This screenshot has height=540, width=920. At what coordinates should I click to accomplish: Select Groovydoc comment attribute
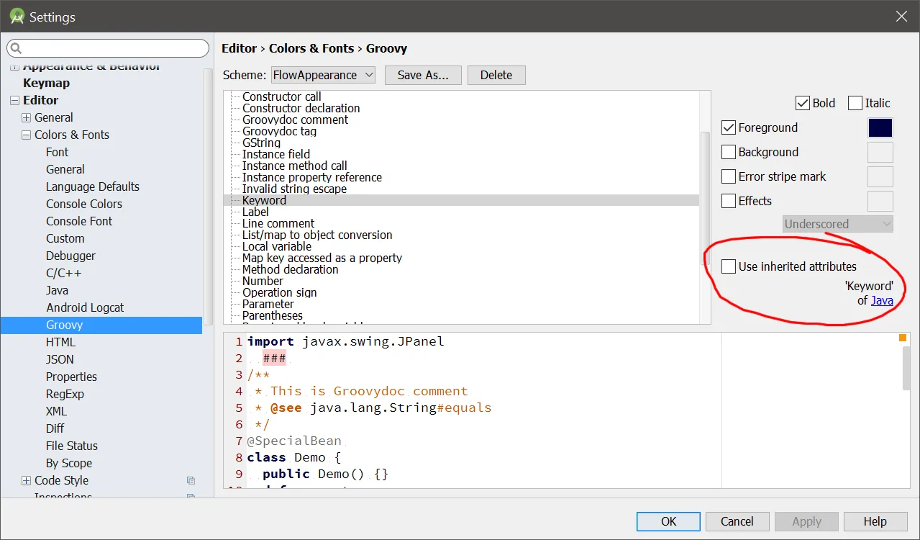click(295, 120)
